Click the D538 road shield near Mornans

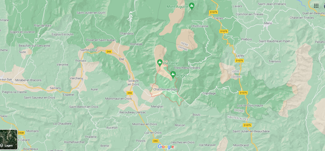pyautogui.click(x=21, y=133)
